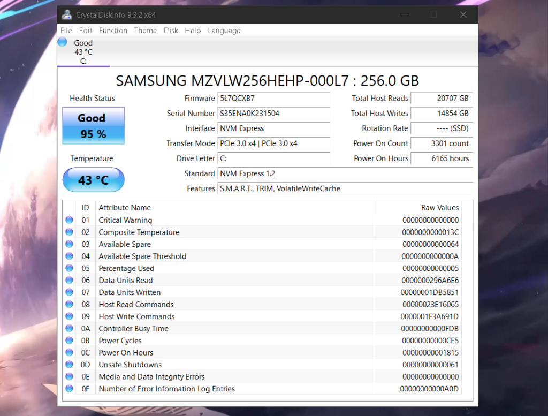548x416 pixels.
Task: Click the status orb for Power Cycles
Action: click(x=69, y=341)
